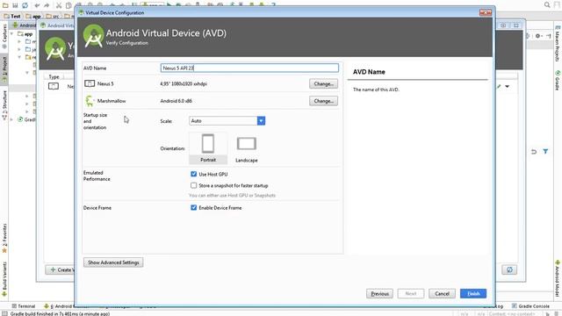Click Create Virtual Device button in AVD Manager
This screenshot has width=562, height=316.
click(61, 269)
